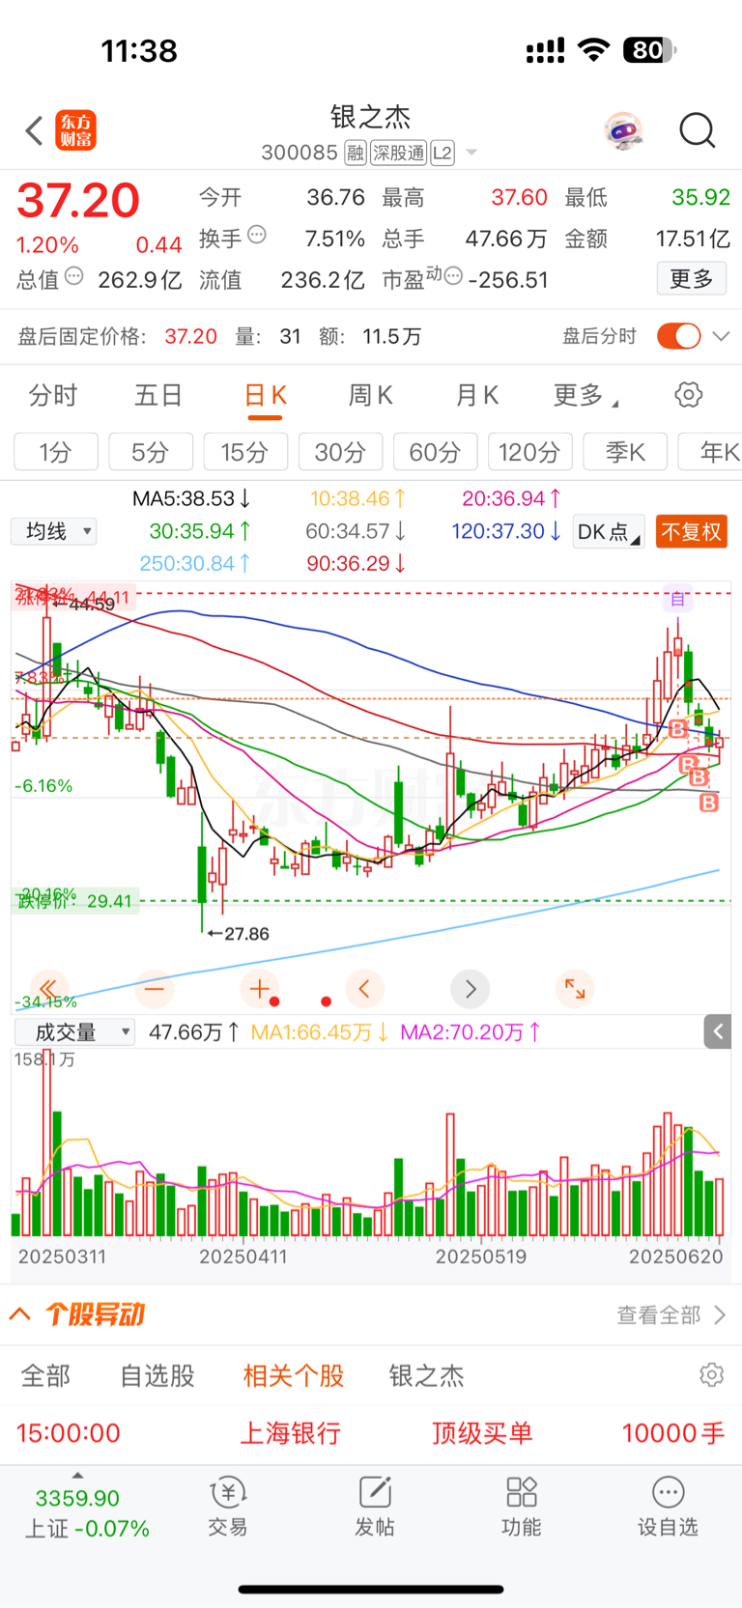The image size is (742, 1608).
Task: Tap the 目 marker at chart top
Action: coord(677,599)
